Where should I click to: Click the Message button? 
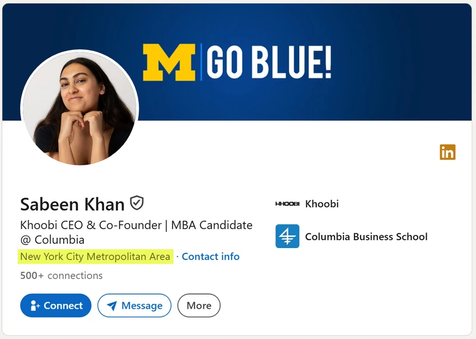(x=134, y=305)
